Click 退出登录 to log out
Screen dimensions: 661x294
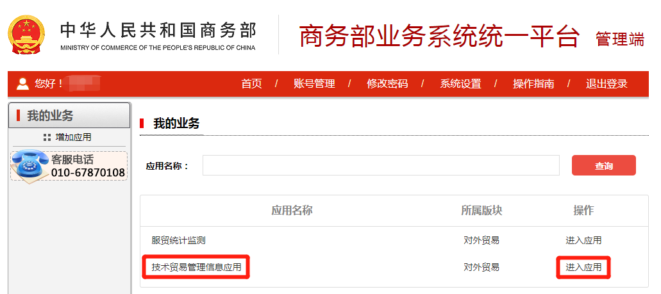(x=607, y=83)
